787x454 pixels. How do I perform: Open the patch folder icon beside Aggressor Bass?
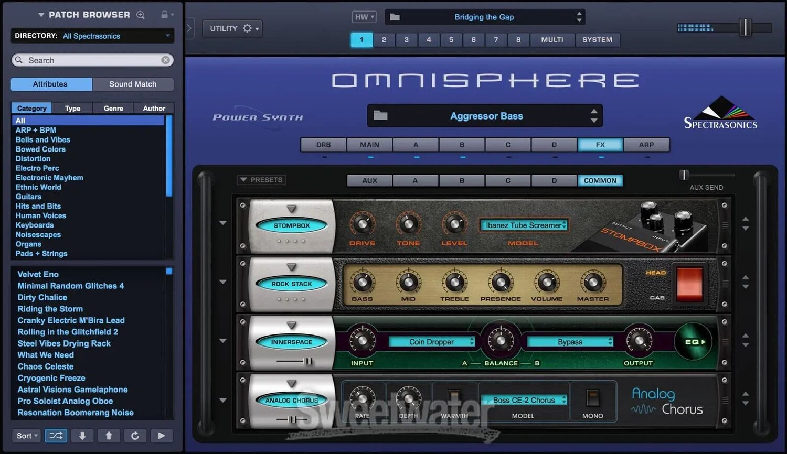pos(380,116)
